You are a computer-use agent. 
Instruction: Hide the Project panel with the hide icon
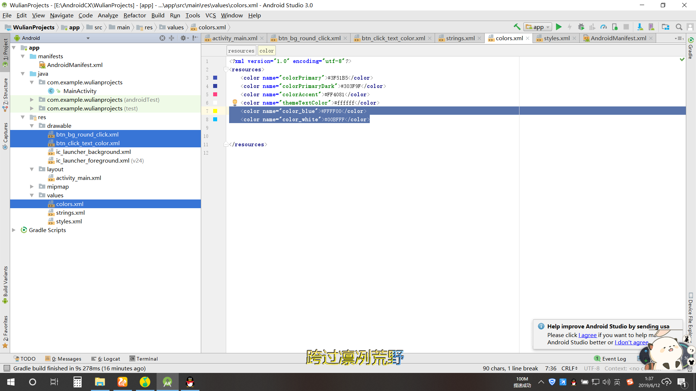pos(195,38)
